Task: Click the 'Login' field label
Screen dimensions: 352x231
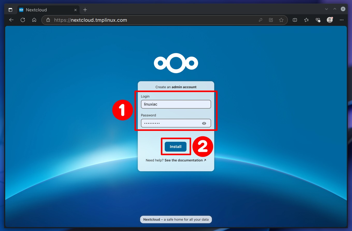Action: point(145,96)
